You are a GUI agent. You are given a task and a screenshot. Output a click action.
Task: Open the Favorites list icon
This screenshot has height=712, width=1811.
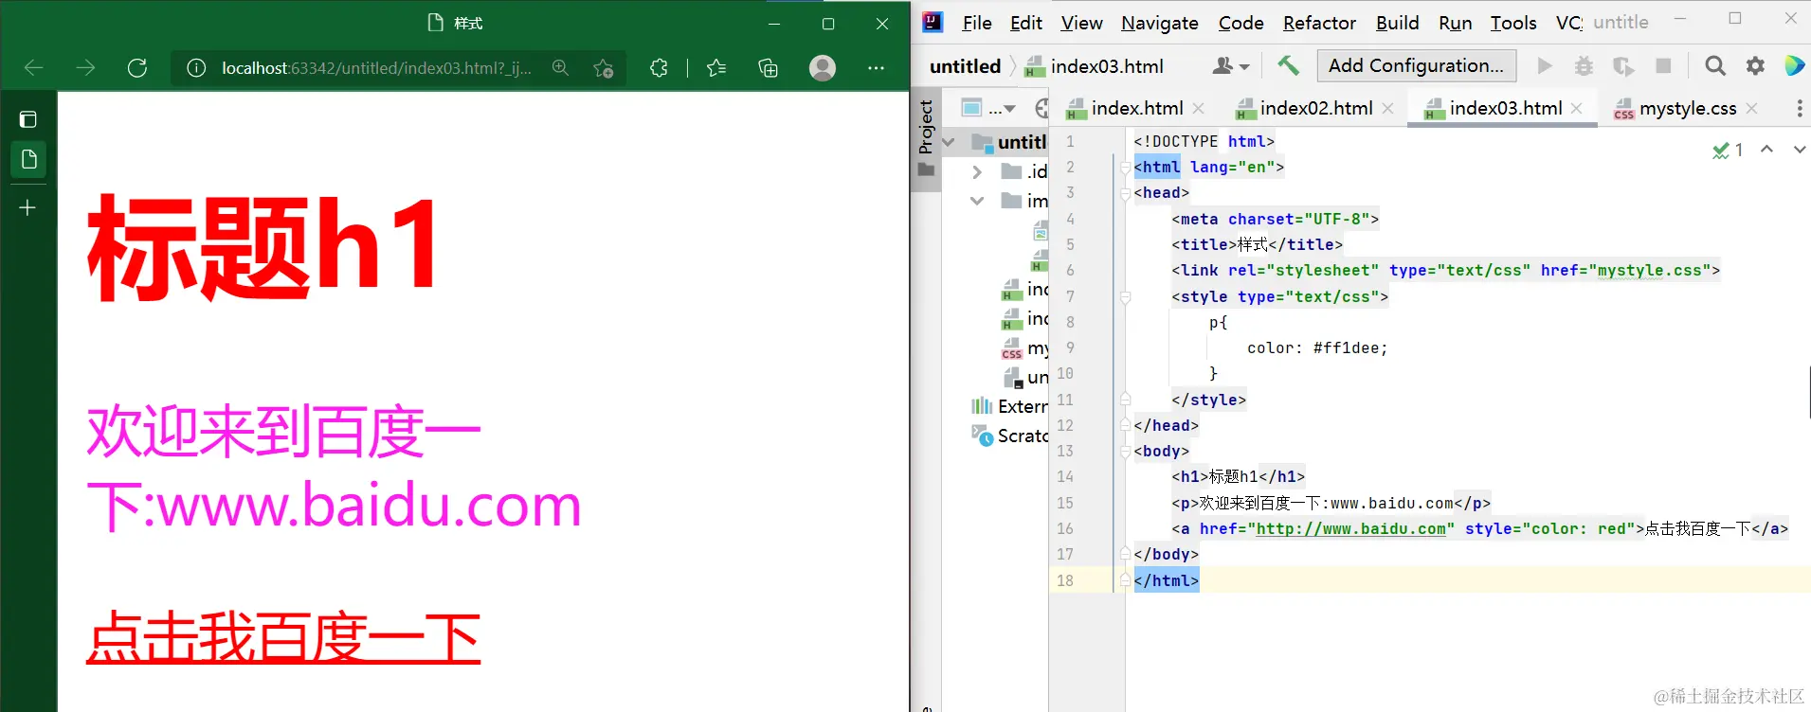[716, 68]
